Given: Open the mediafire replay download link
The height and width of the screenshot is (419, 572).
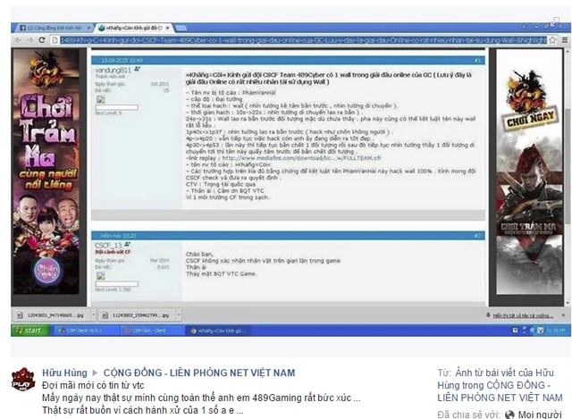Looking at the screenshot, I should point(302,158).
